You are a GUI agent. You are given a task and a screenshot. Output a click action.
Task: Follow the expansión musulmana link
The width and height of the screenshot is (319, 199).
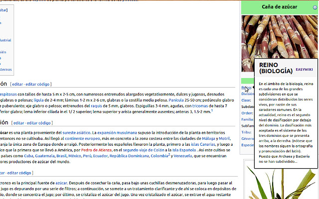coord(117,133)
